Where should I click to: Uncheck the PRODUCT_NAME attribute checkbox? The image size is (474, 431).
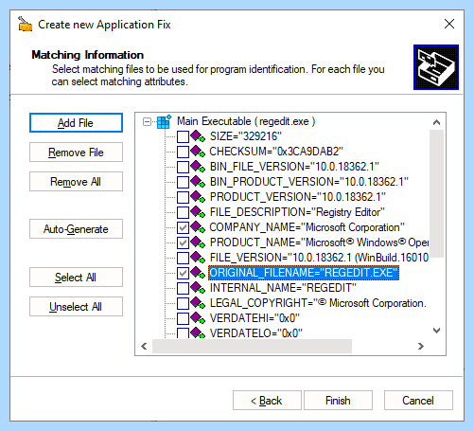click(x=183, y=242)
